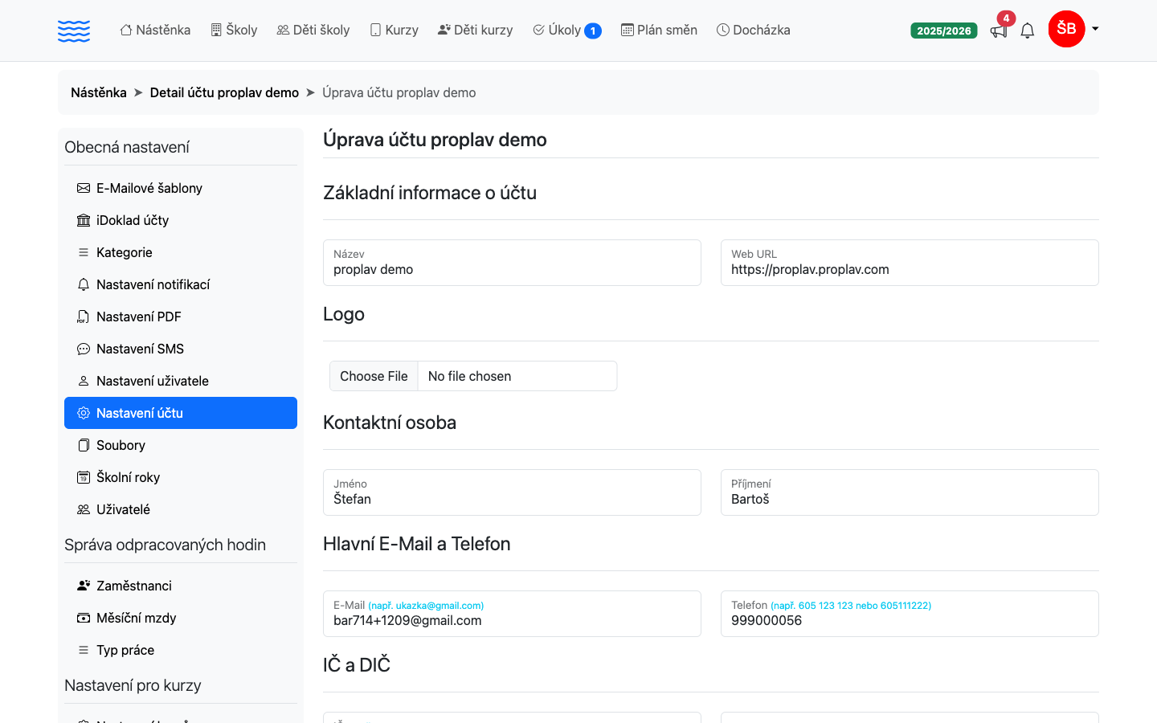Click Nástěnka breadcrumb link
1157x723 pixels.
pyautogui.click(x=99, y=92)
